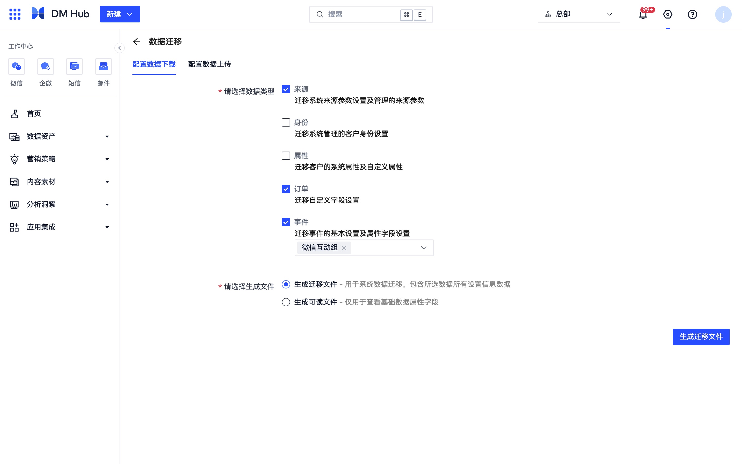The height and width of the screenshot is (464, 742).
Task: Click the search magnifier icon
Action: click(320, 14)
